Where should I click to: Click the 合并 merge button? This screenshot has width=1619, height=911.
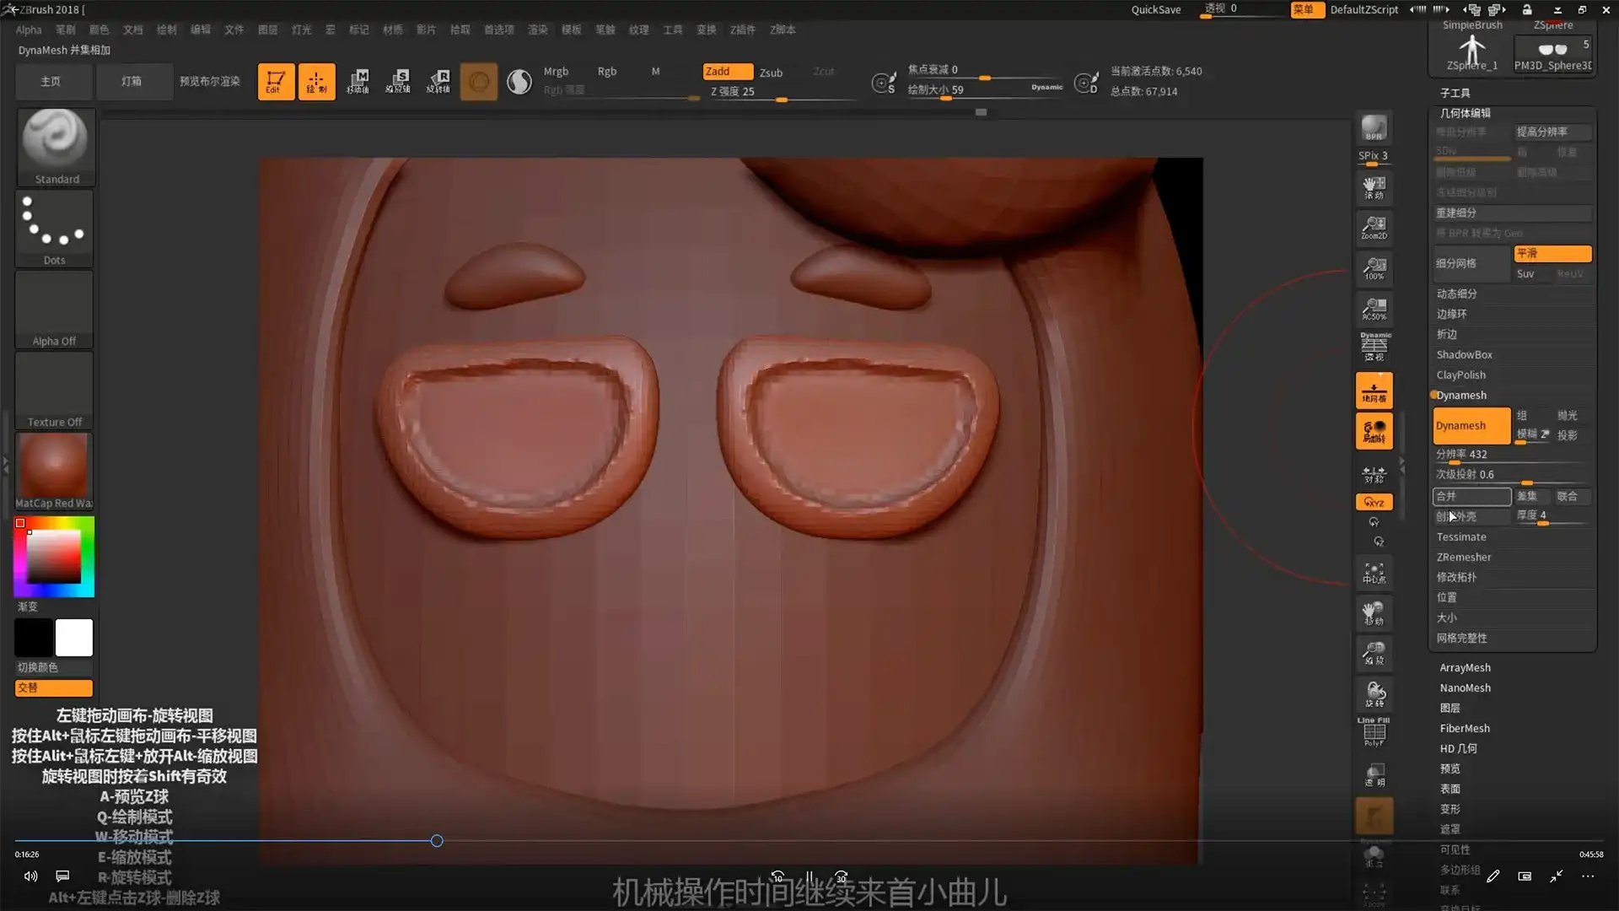pos(1472,497)
